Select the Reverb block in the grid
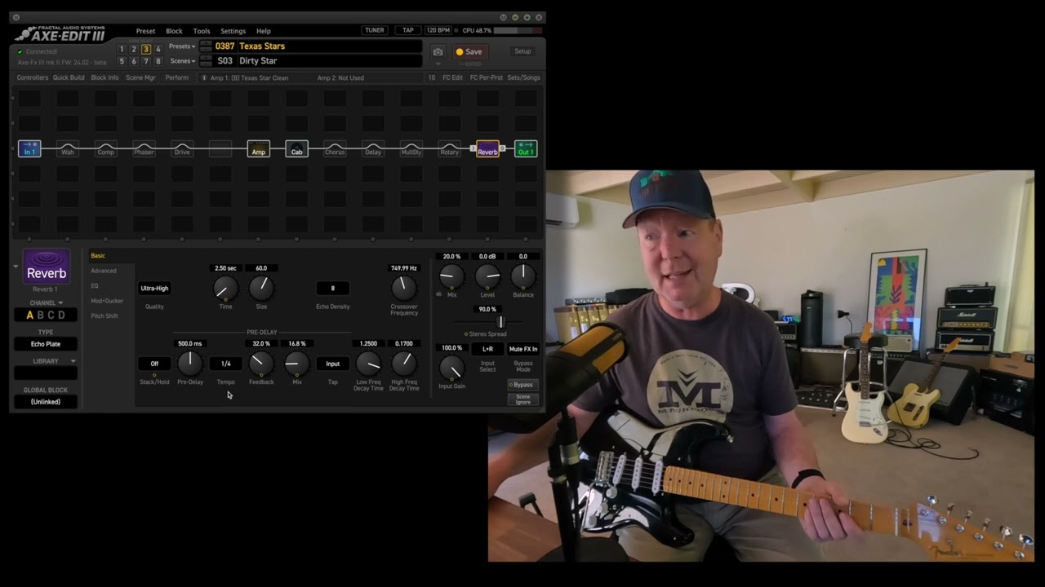1045x587 pixels. pos(487,149)
